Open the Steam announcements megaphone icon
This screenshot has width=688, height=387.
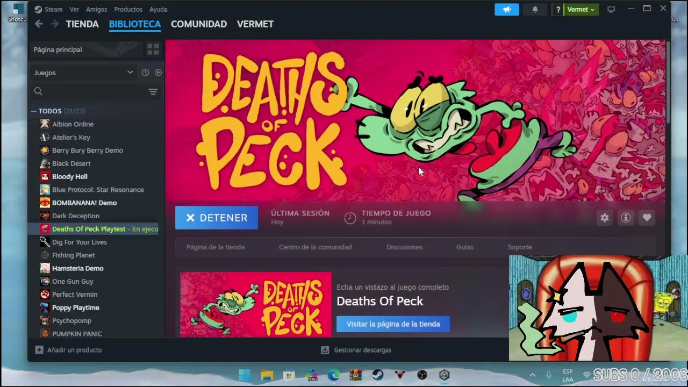(507, 9)
